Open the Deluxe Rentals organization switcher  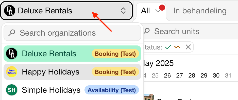[66, 11]
